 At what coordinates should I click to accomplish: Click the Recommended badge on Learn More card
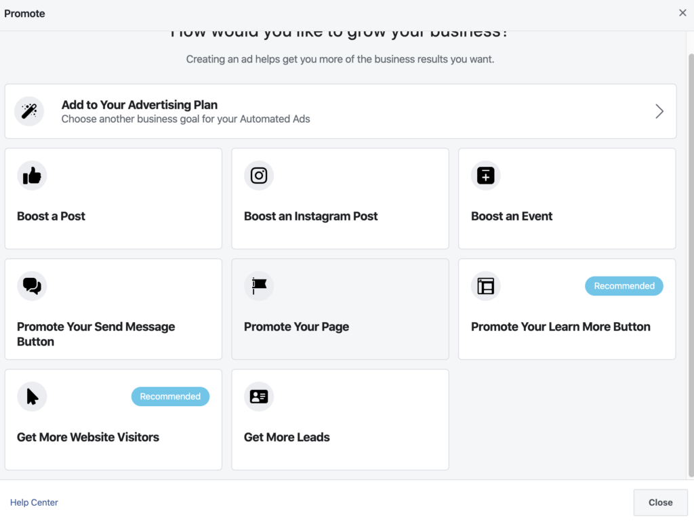(624, 286)
